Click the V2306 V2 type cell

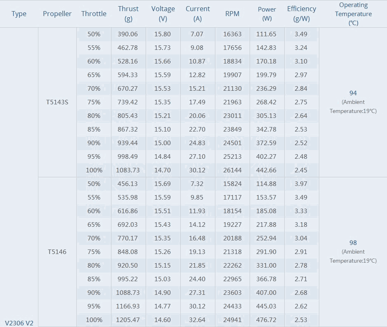click(x=19, y=323)
